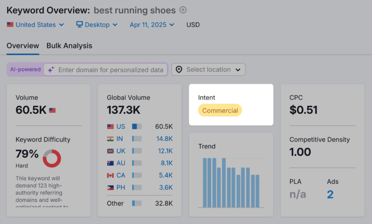Viewport: 372px width, 224px height.
Task: Click the US volume bar in Global Volume
Action: click(137, 126)
